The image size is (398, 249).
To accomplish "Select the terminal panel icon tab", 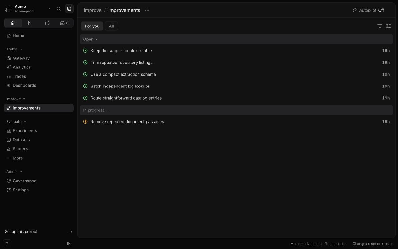I will point(30,23).
